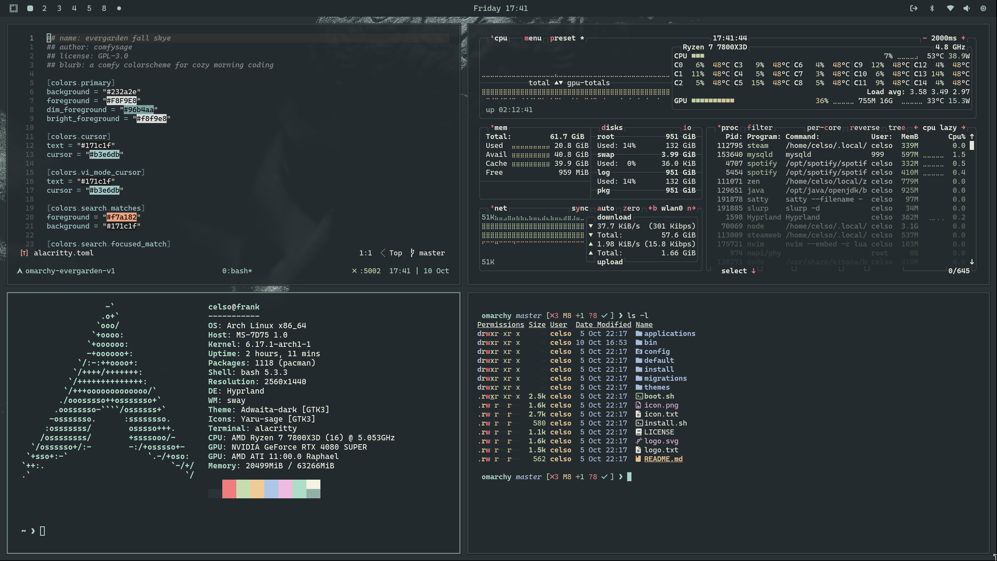Viewport: 997px width, 561px height.
Task: Toggle auto scaling in net panel
Action: [x=605, y=208]
